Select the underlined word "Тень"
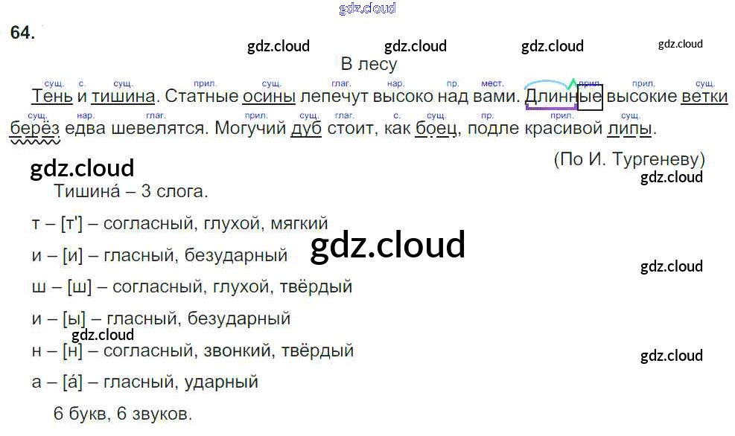The width and height of the screenshot is (735, 436). pos(52,97)
